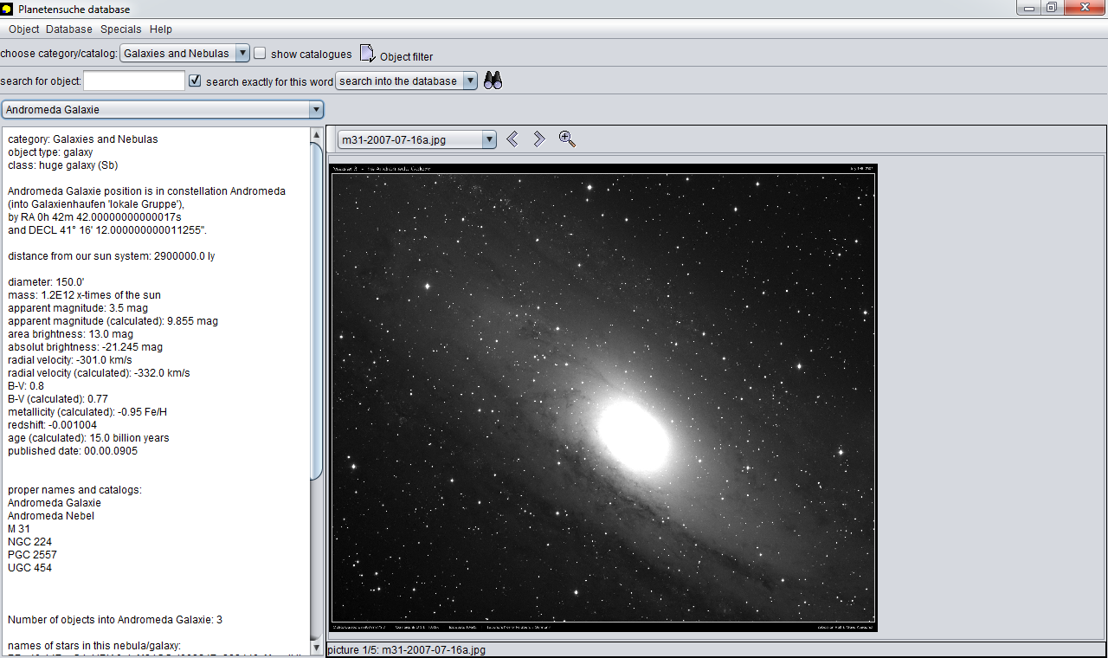Open the m31-2007-07-16a.jpg picture dropdown

(417, 139)
